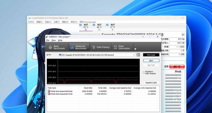The image size is (212, 113).
Task: Open the TxBENCH File menu
Action: [48, 40]
